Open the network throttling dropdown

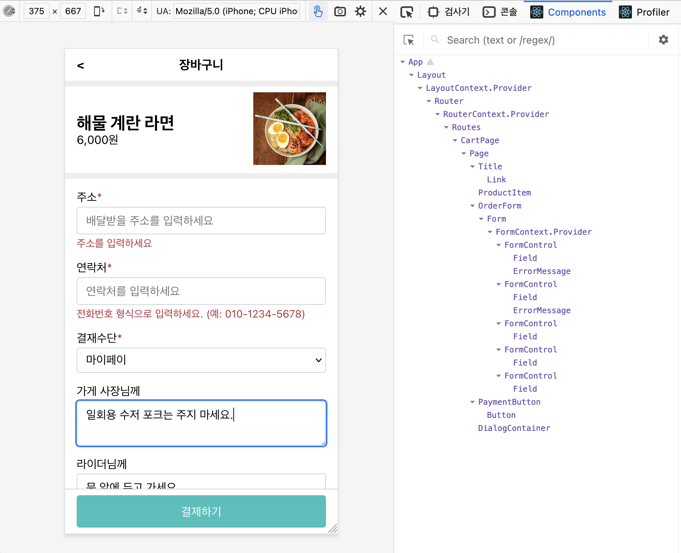[x=142, y=11]
